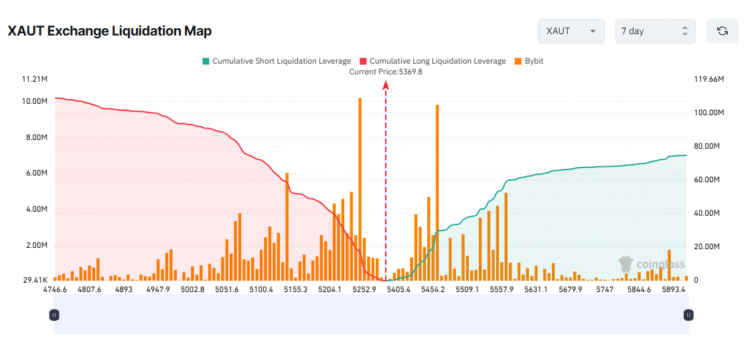Open the XAUT symbol dropdown
The height and width of the screenshot is (343, 746).
click(571, 31)
